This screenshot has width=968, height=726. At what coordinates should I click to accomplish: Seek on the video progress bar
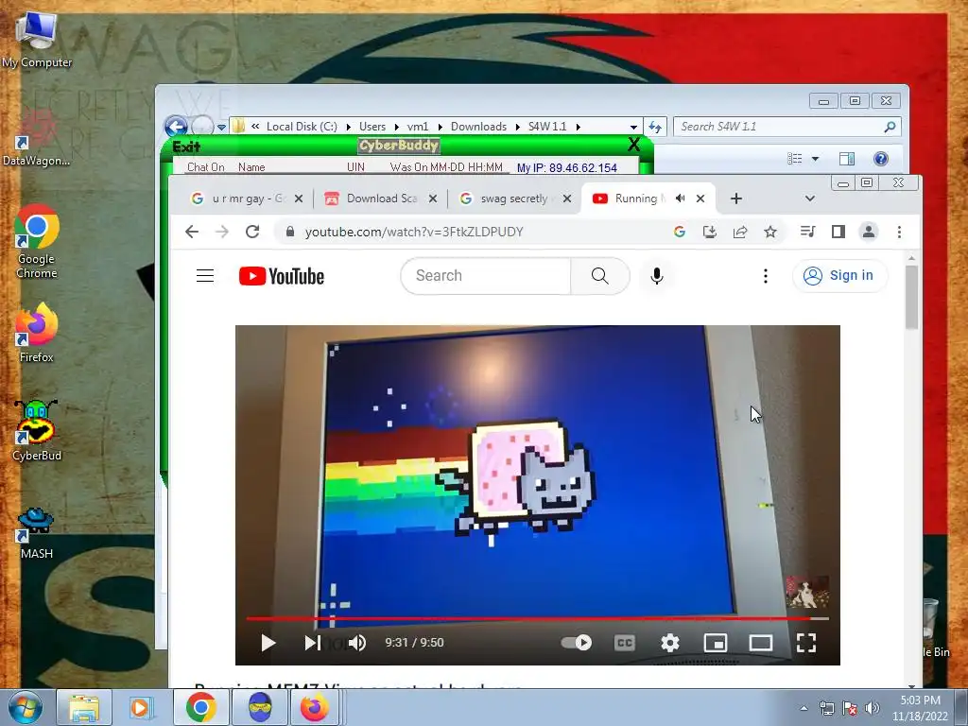coord(537,618)
